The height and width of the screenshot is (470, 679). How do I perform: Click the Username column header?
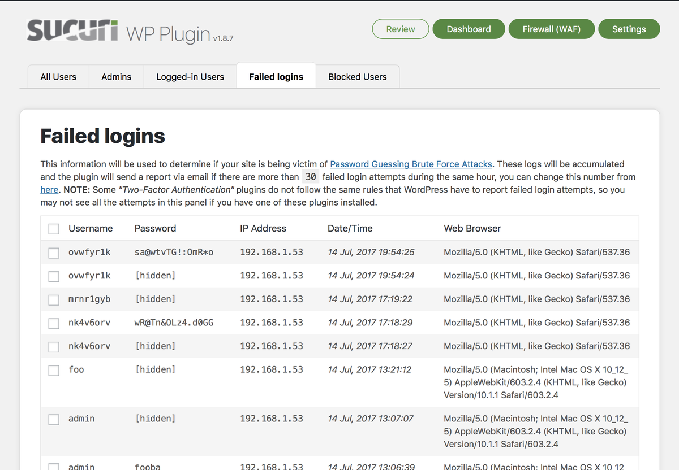(91, 228)
